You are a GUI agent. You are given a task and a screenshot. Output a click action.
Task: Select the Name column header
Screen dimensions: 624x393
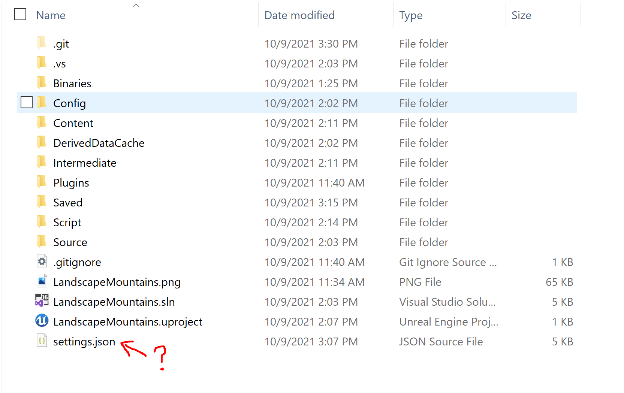click(51, 15)
